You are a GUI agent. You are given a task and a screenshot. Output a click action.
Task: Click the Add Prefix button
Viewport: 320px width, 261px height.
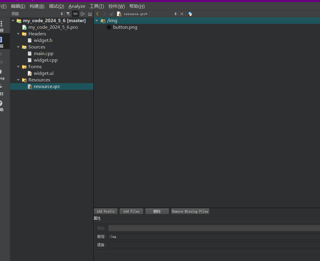[105, 211]
